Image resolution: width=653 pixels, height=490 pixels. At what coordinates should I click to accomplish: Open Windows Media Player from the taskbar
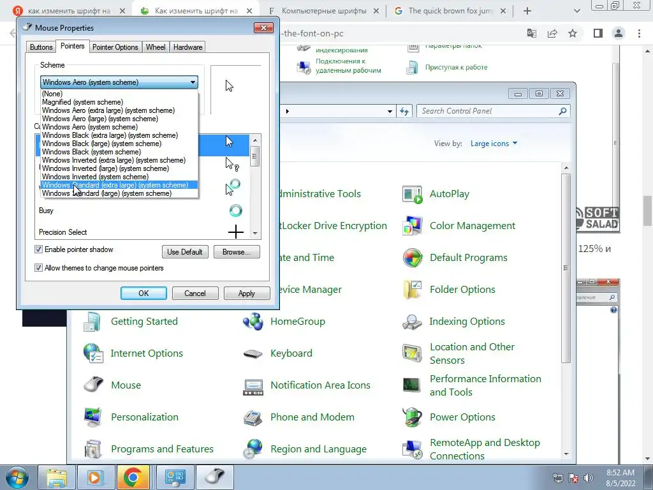pyautogui.click(x=95, y=477)
